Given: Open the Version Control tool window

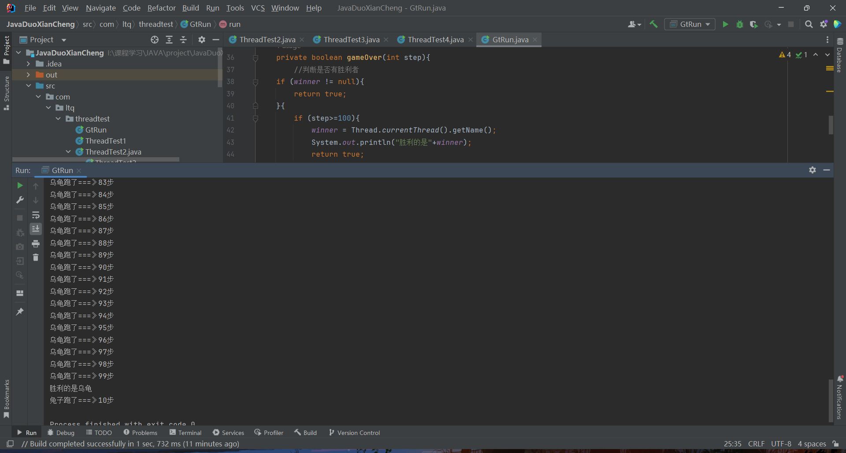Looking at the screenshot, I should tap(354, 433).
